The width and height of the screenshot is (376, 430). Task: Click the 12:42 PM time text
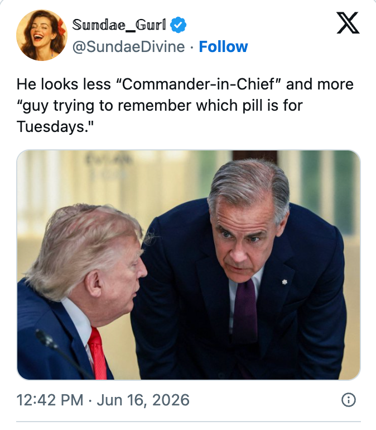[50, 400]
